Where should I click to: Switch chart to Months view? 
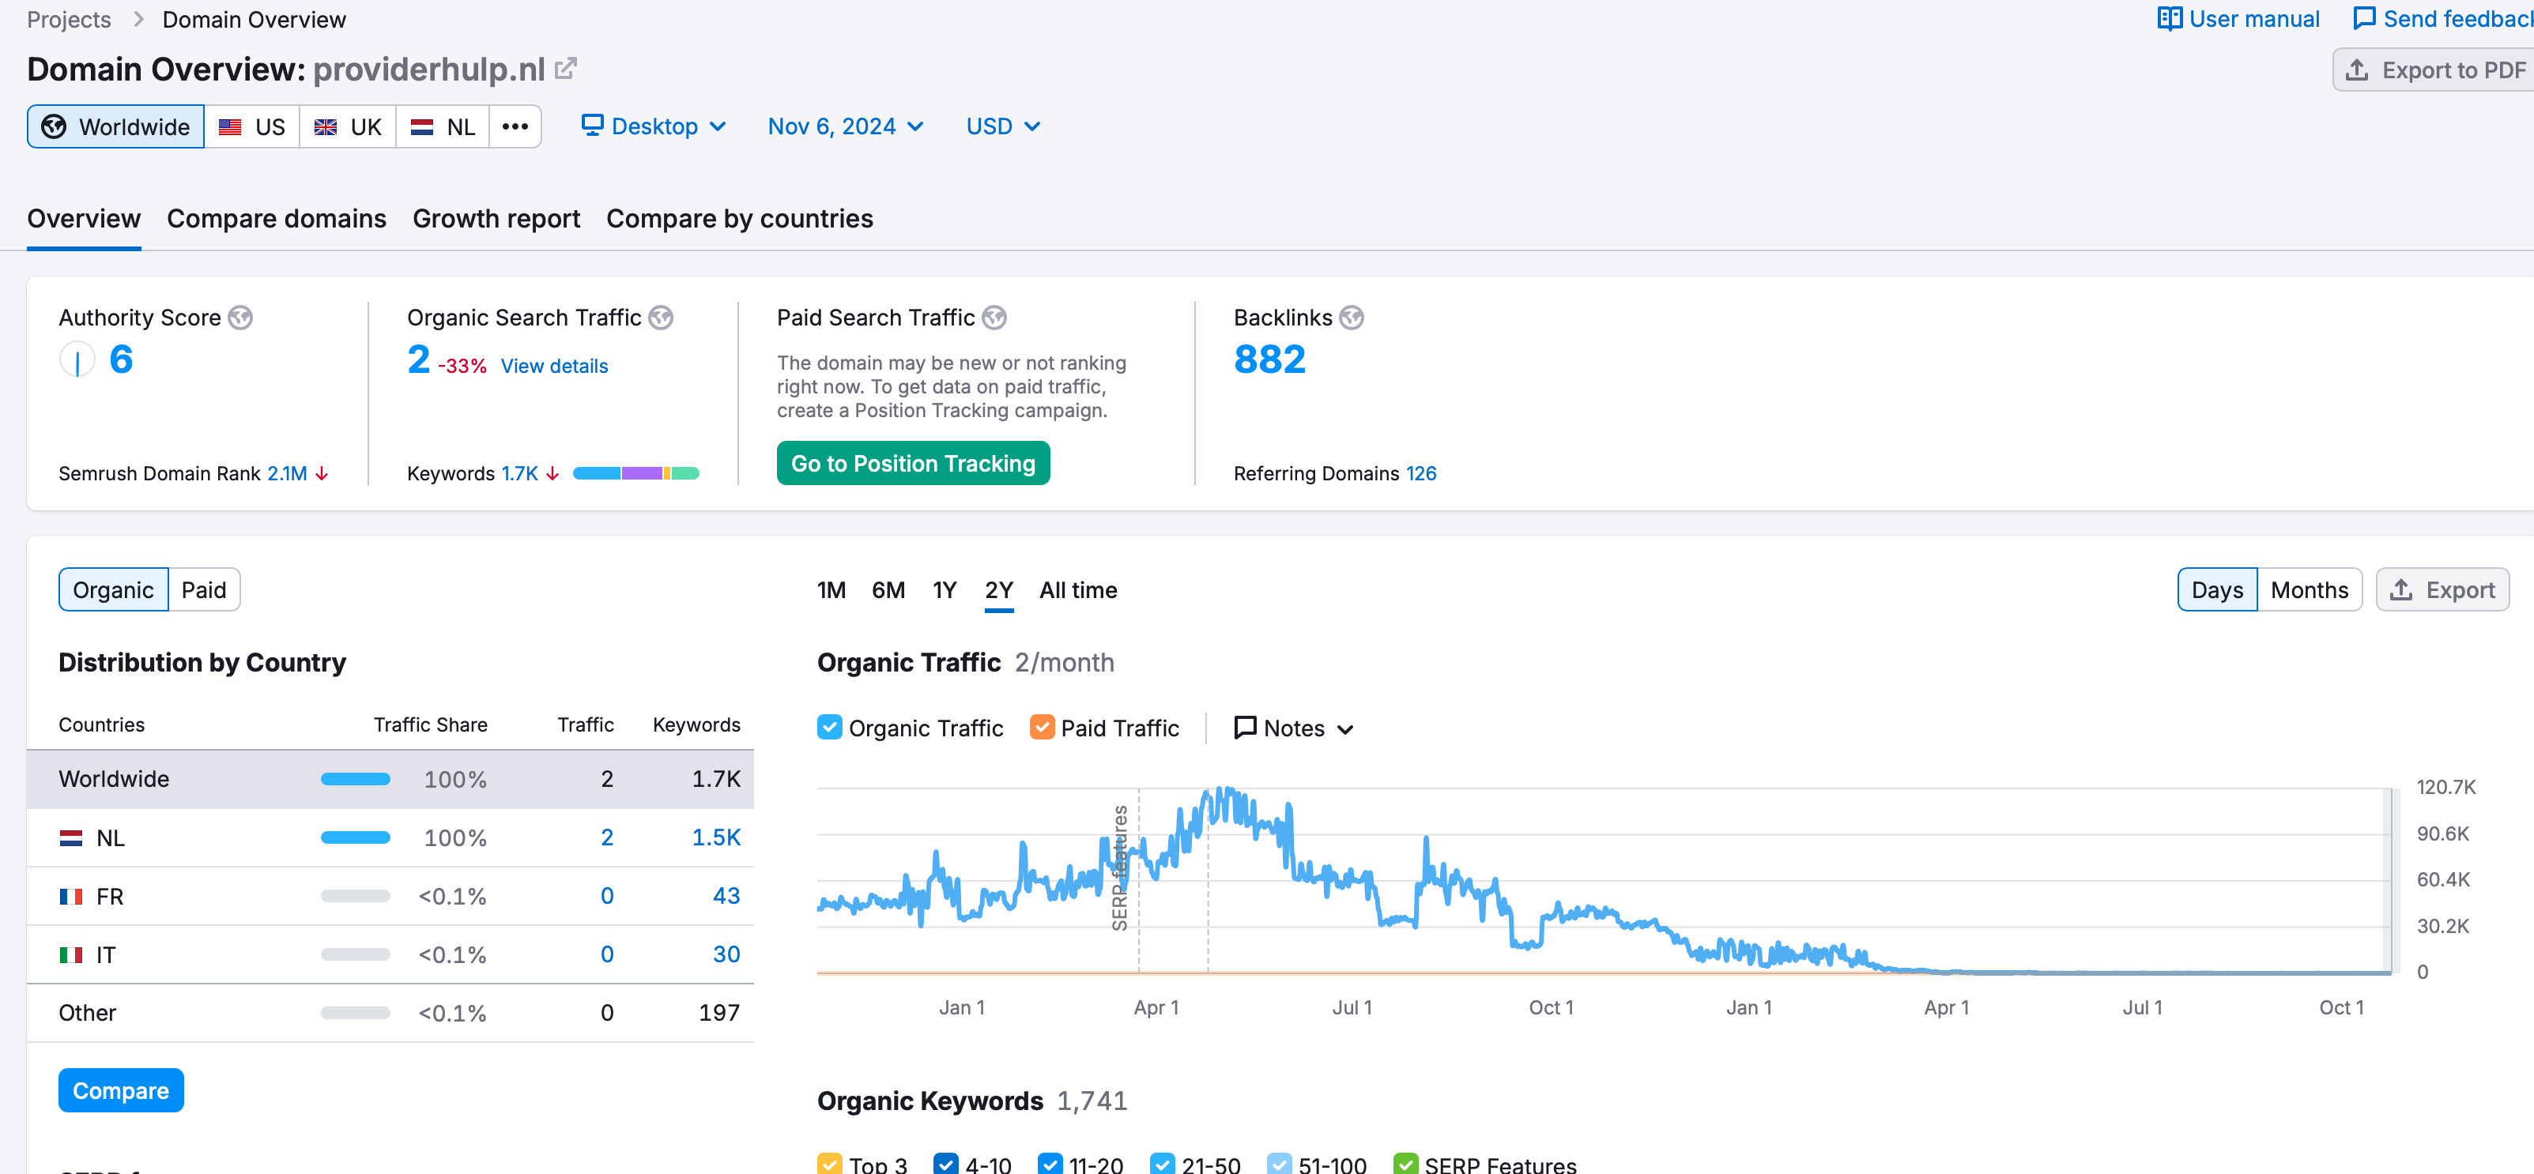pyautogui.click(x=2309, y=590)
